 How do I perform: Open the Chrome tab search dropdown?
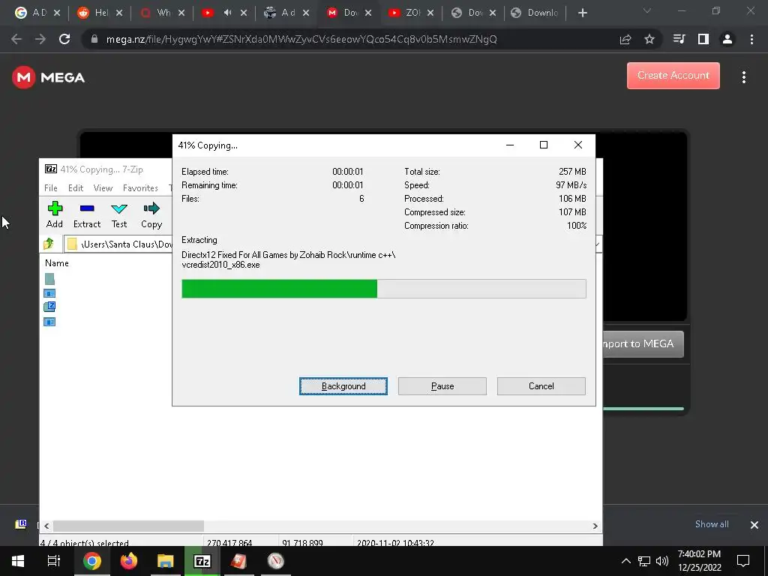pyautogui.click(x=647, y=10)
